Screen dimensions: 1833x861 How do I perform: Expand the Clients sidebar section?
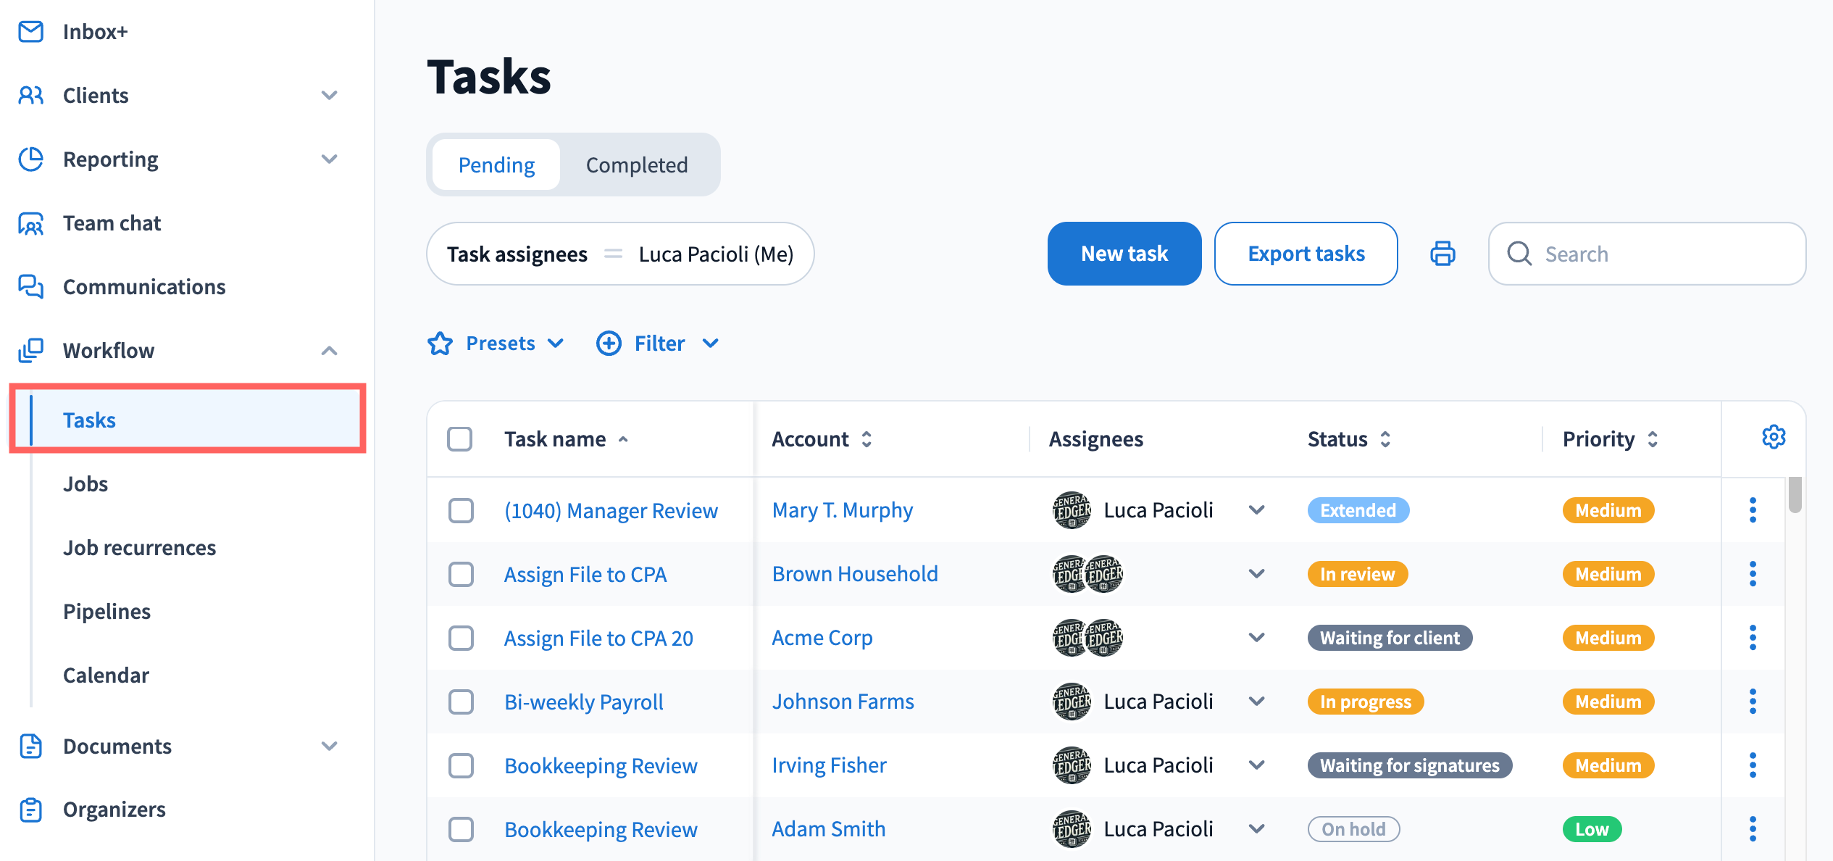(x=329, y=96)
